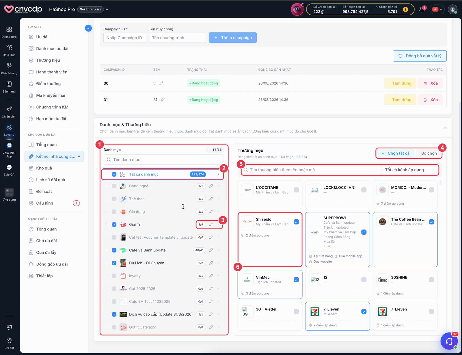Toggle the Tất cả danh mục checkbox

[x=114, y=174]
